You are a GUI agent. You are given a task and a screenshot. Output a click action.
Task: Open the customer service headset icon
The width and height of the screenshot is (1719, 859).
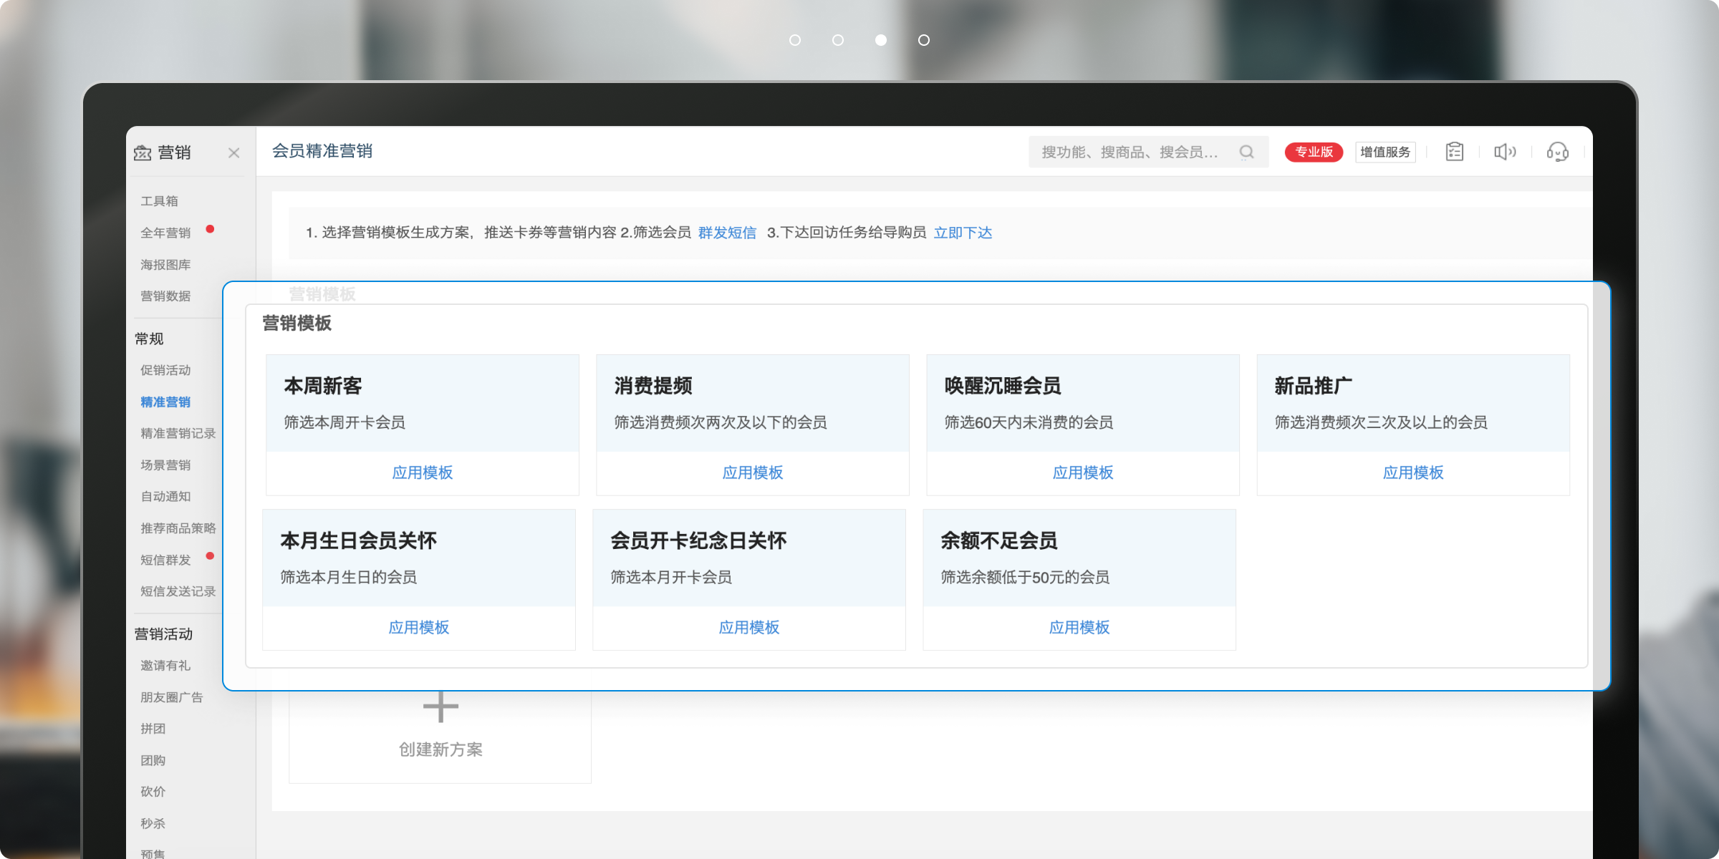tap(1558, 152)
